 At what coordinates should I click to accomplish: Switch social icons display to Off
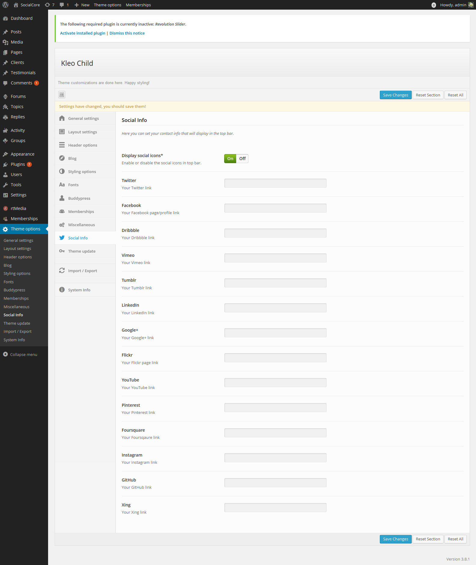242,159
